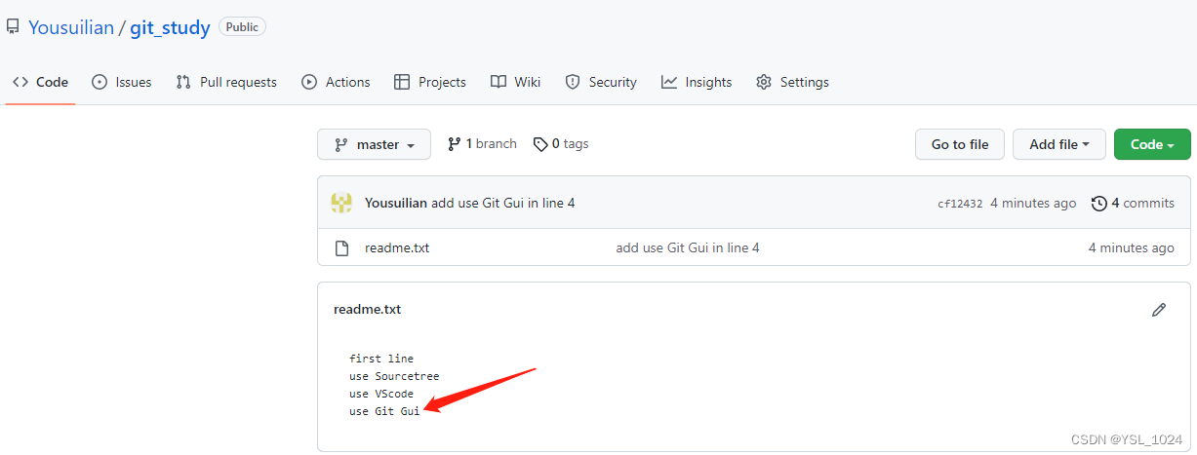Click header commit's 4 minutes ago timestamp
Viewport: 1197px width, 455px height.
pos(1033,203)
